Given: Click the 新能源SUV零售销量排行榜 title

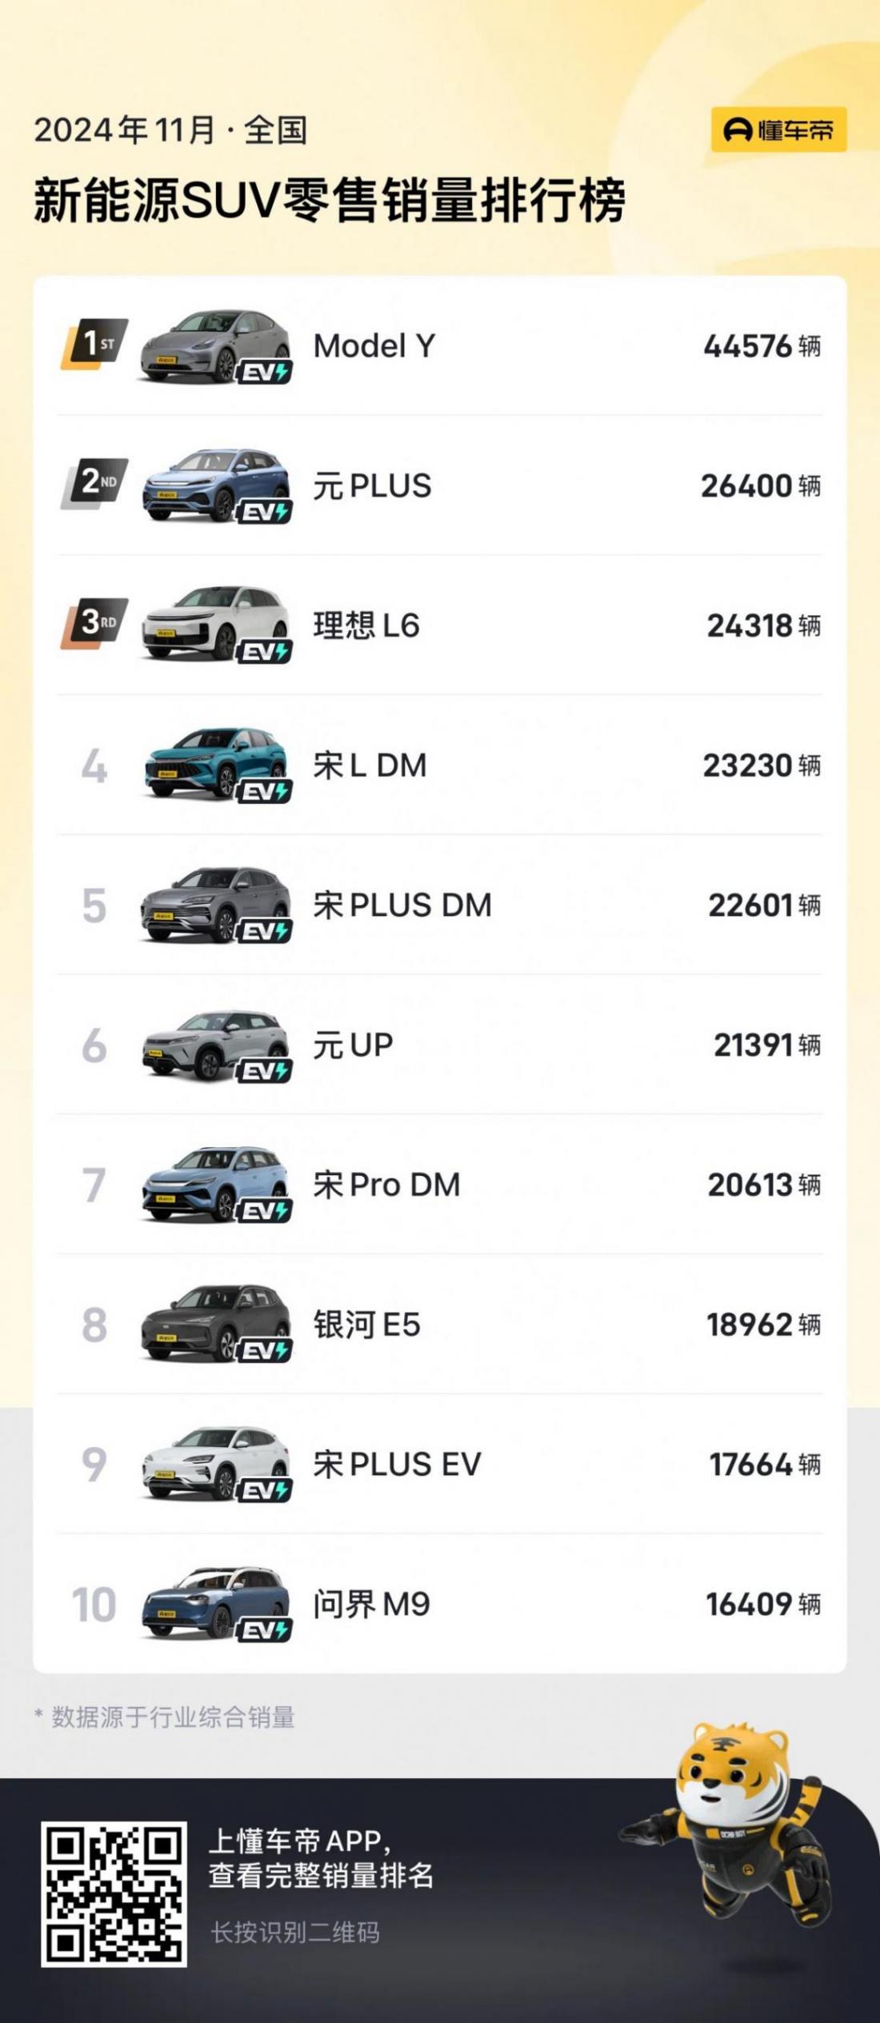Looking at the screenshot, I should click(x=329, y=200).
